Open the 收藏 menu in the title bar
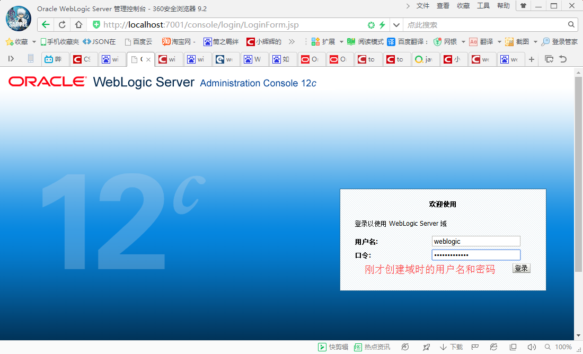Screen dimensions: 583x354 463,6
